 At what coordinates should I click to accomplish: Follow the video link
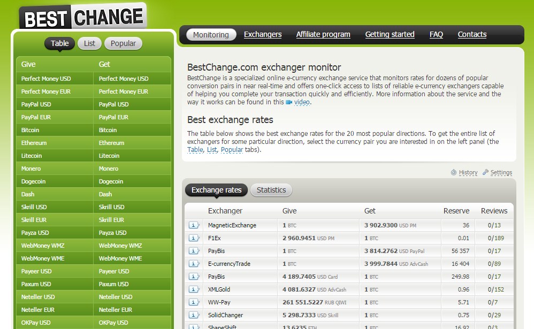pyautogui.click(x=302, y=102)
